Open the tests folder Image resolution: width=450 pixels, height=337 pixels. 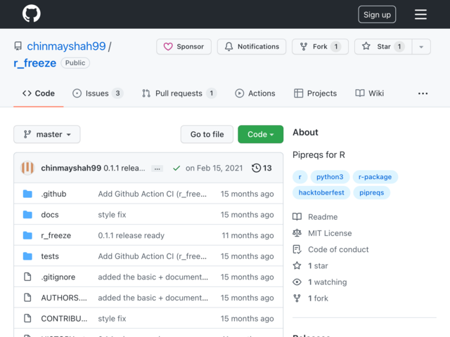pyautogui.click(x=50, y=256)
